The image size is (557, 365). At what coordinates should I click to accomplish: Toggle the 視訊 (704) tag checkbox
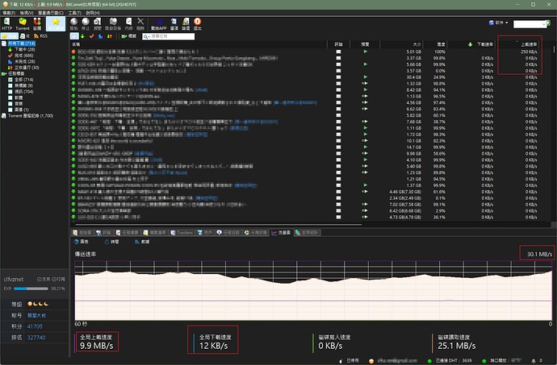coord(10,92)
